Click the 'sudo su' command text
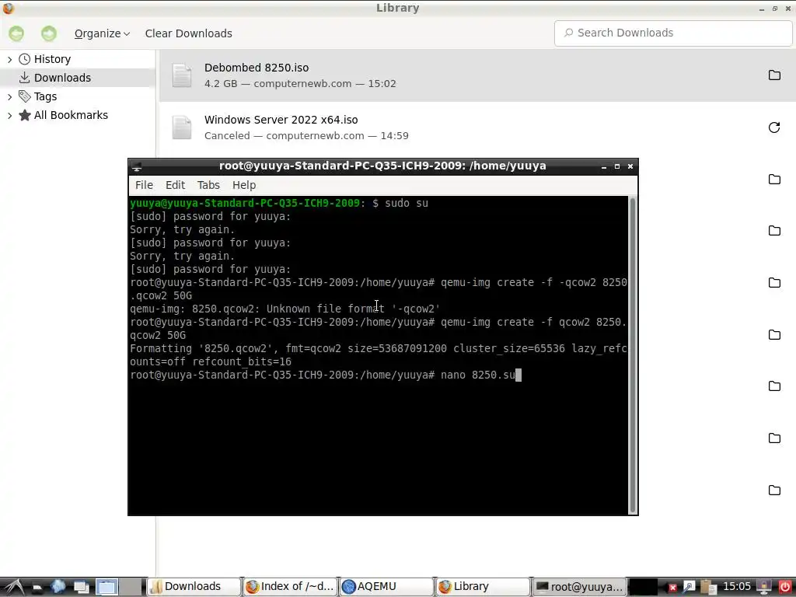 click(406, 203)
